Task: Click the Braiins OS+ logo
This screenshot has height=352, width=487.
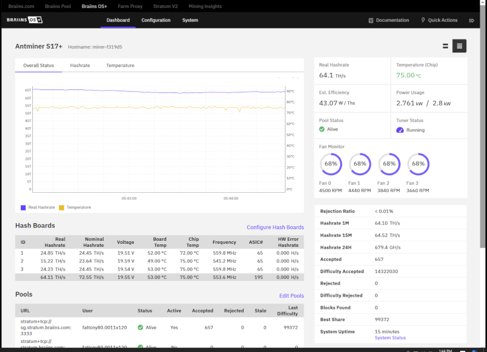Action: tap(24, 20)
